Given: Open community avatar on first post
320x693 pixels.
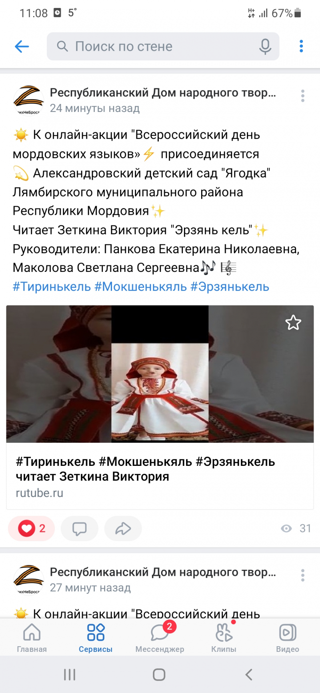Looking at the screenshot, I should 28,100.
